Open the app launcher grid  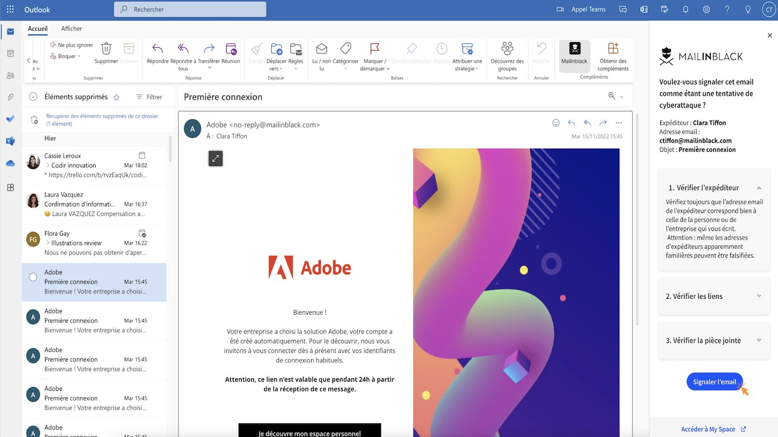pos(10,9)
